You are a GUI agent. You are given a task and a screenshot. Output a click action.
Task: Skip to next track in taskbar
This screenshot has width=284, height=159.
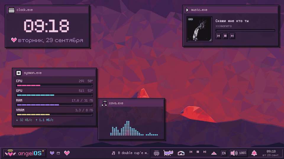205,152
